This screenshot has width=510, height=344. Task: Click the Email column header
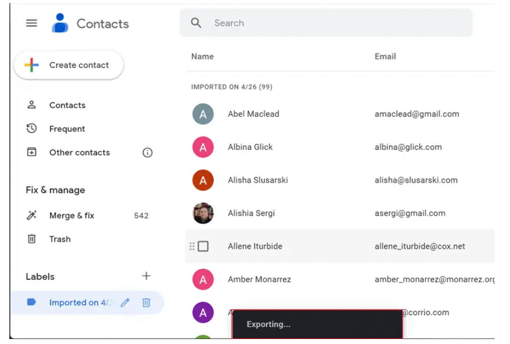click(x=385, y=57)
